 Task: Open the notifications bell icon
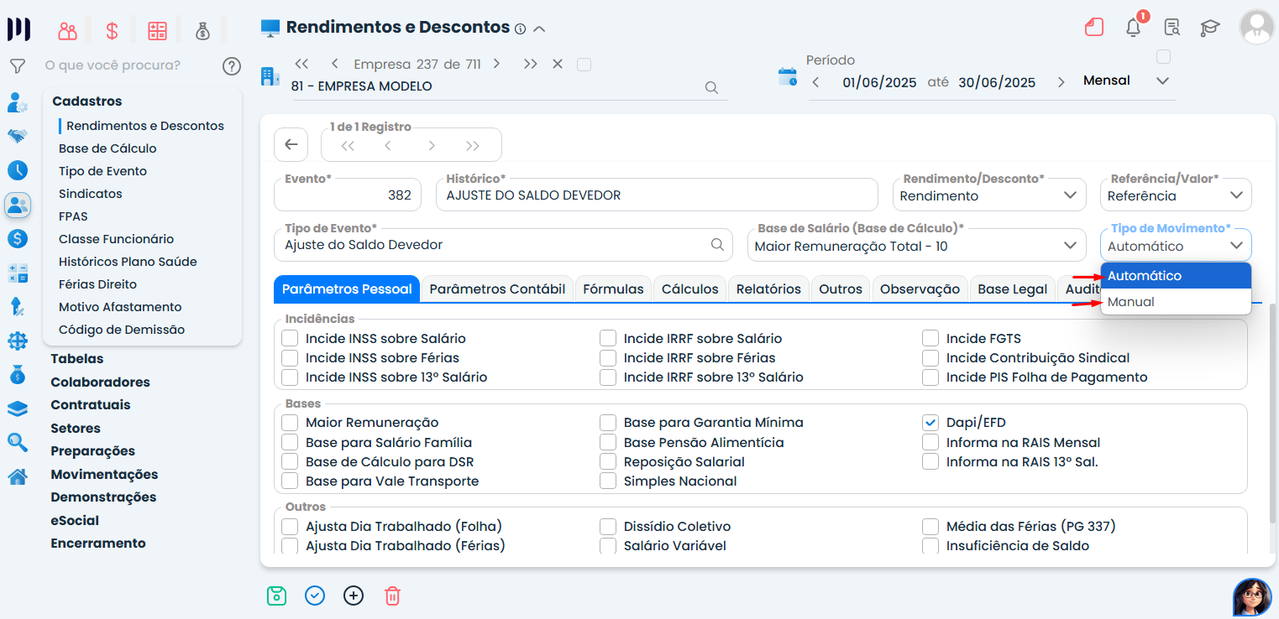(1133, 28)
